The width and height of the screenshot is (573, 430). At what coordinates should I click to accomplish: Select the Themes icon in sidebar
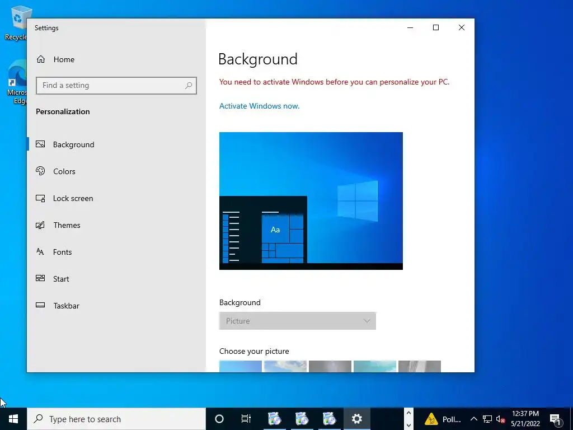pos(40,225)
